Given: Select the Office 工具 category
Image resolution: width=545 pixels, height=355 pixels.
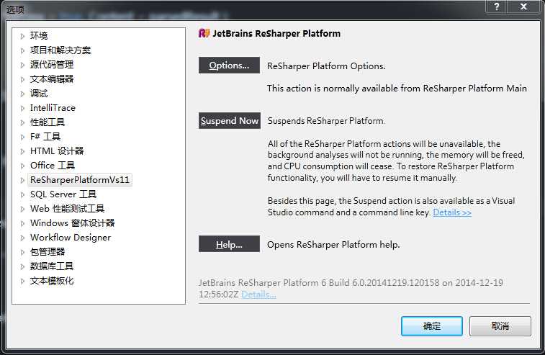Looking at the screenshot, I should click(53, 166).
